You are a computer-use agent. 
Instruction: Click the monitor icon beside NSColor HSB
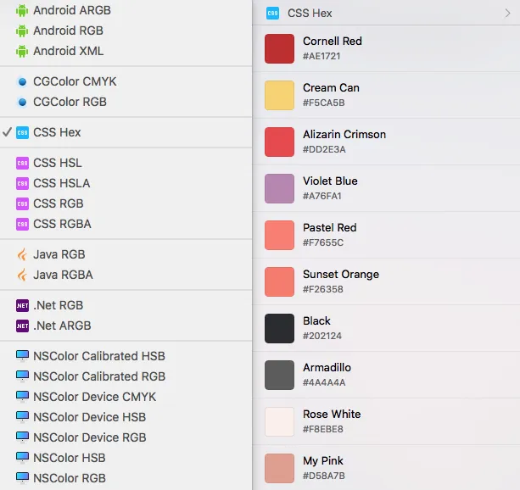tap(22, 458)
